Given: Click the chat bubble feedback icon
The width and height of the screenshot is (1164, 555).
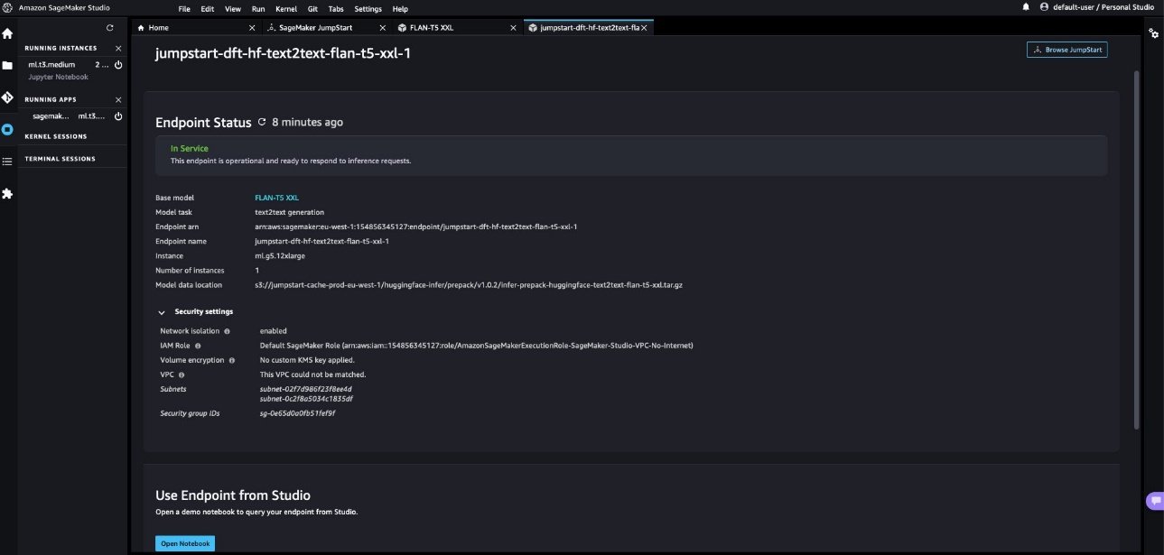Looking at the screenshot, I should pyautogui.click(x=1154, y=501).
